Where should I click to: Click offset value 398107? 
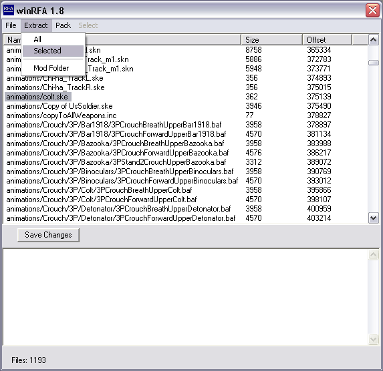click(x=319, y=200)
